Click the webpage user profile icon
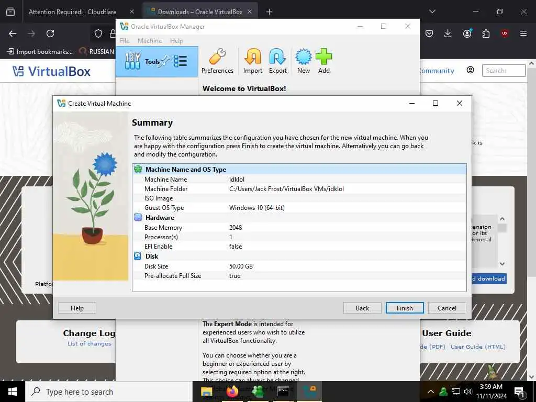The height and width of the screenshot is (402, 536). pyautogui.click(x=471, y=70)
